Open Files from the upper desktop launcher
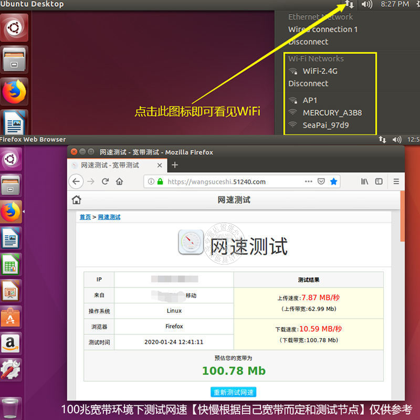The height and width of the screenshot is (420, 420). point(14,60)
